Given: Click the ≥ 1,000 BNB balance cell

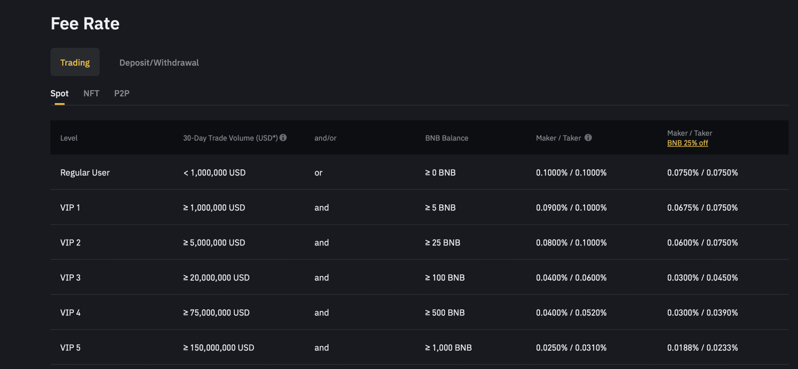Looking at the screenshot, I should point(448,348).
